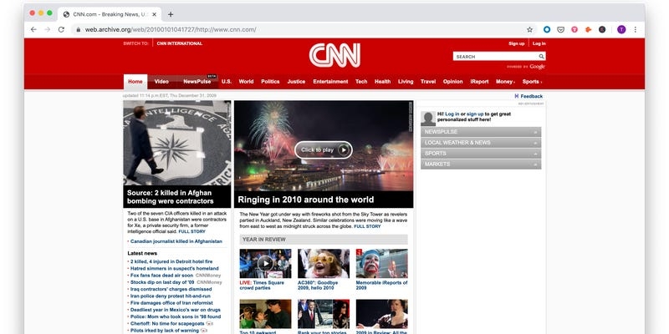
Task: Expand the LOCAL WEATHER & NEWS panel
Action: [481, 143]
